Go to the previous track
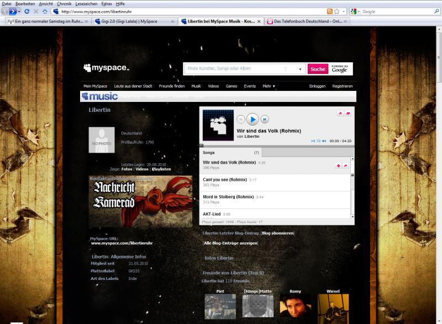This screenshot has width=442, height=324. tap(240, 119)
